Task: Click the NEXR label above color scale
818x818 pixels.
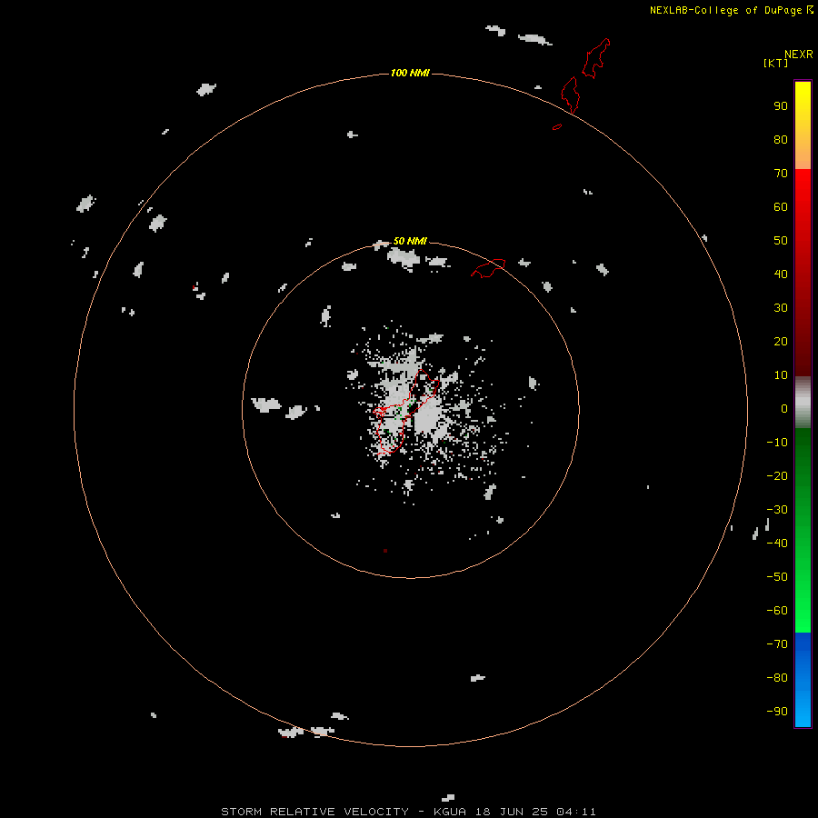Action: pos(799,55)
